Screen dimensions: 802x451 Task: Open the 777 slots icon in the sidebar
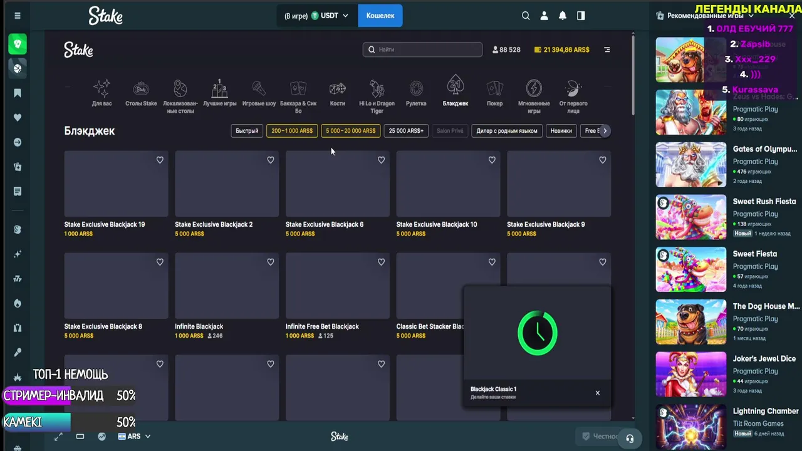click(x=18, y=279)
